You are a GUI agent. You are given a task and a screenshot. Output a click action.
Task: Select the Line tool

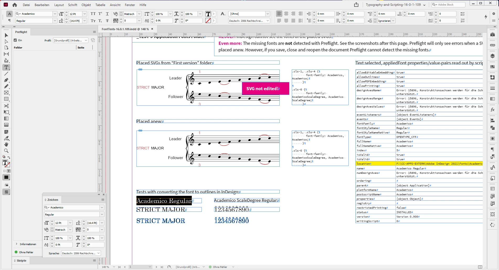6,74
